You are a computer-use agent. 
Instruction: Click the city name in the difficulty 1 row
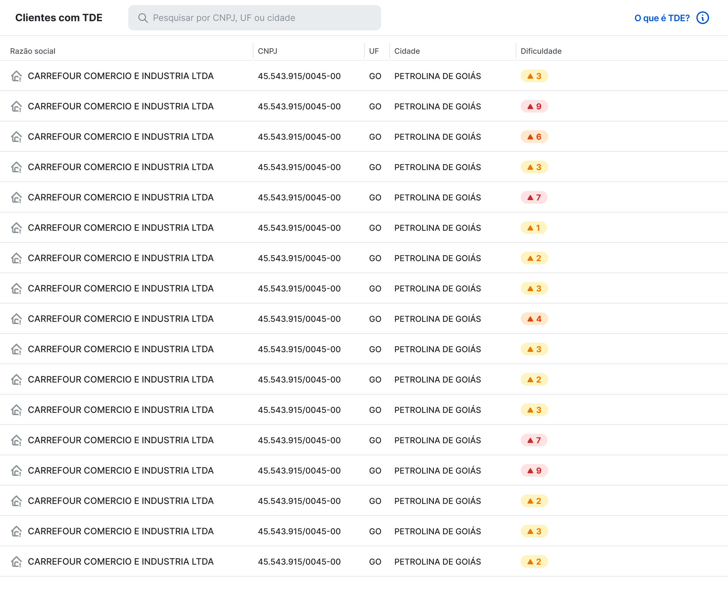click(438, 228)
